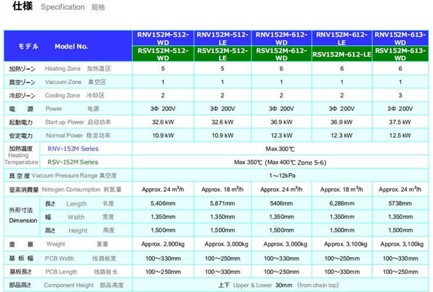Screen dimensions: 433x292
Task: Select heating zone value 6 for RNV152M-612-LE
Action: pyautogui.click(x=342, y=69)
